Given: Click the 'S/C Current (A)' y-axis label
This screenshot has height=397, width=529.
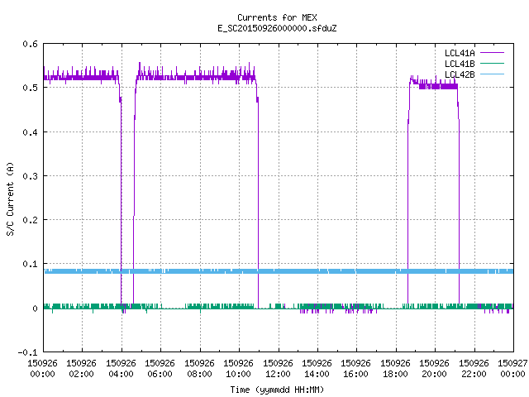Looking at the screenshot, I should [x=11, y=199].
